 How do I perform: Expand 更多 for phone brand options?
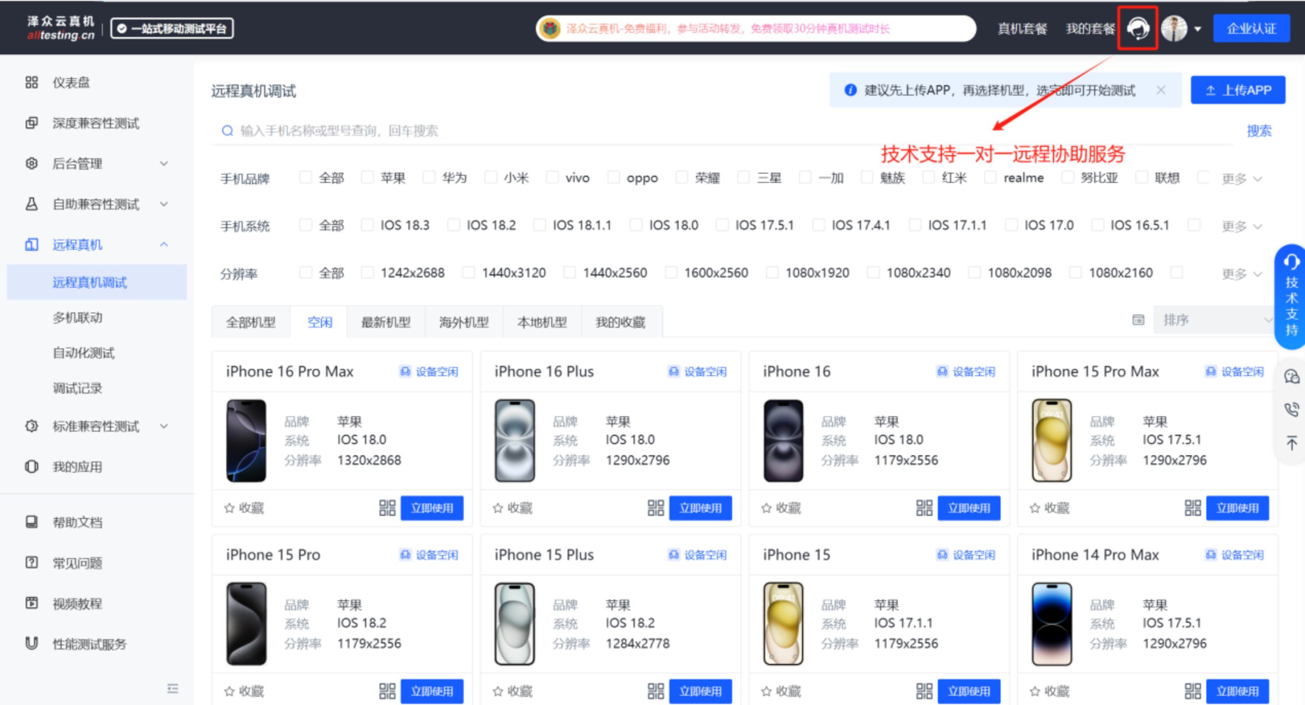1241,179
